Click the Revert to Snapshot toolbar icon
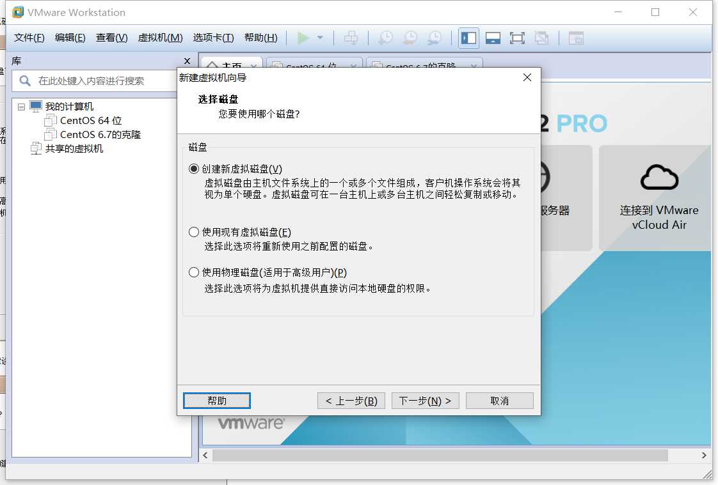This screenshot has height=485, width=718. [x=410, y=38]
